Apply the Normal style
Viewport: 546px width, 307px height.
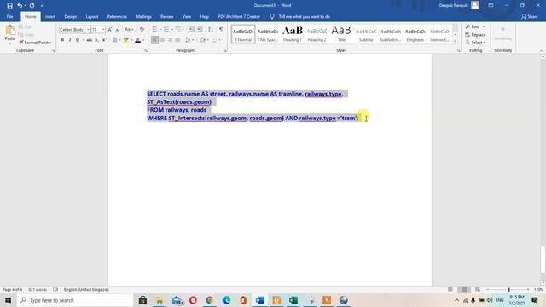click(x=243, y=34)
